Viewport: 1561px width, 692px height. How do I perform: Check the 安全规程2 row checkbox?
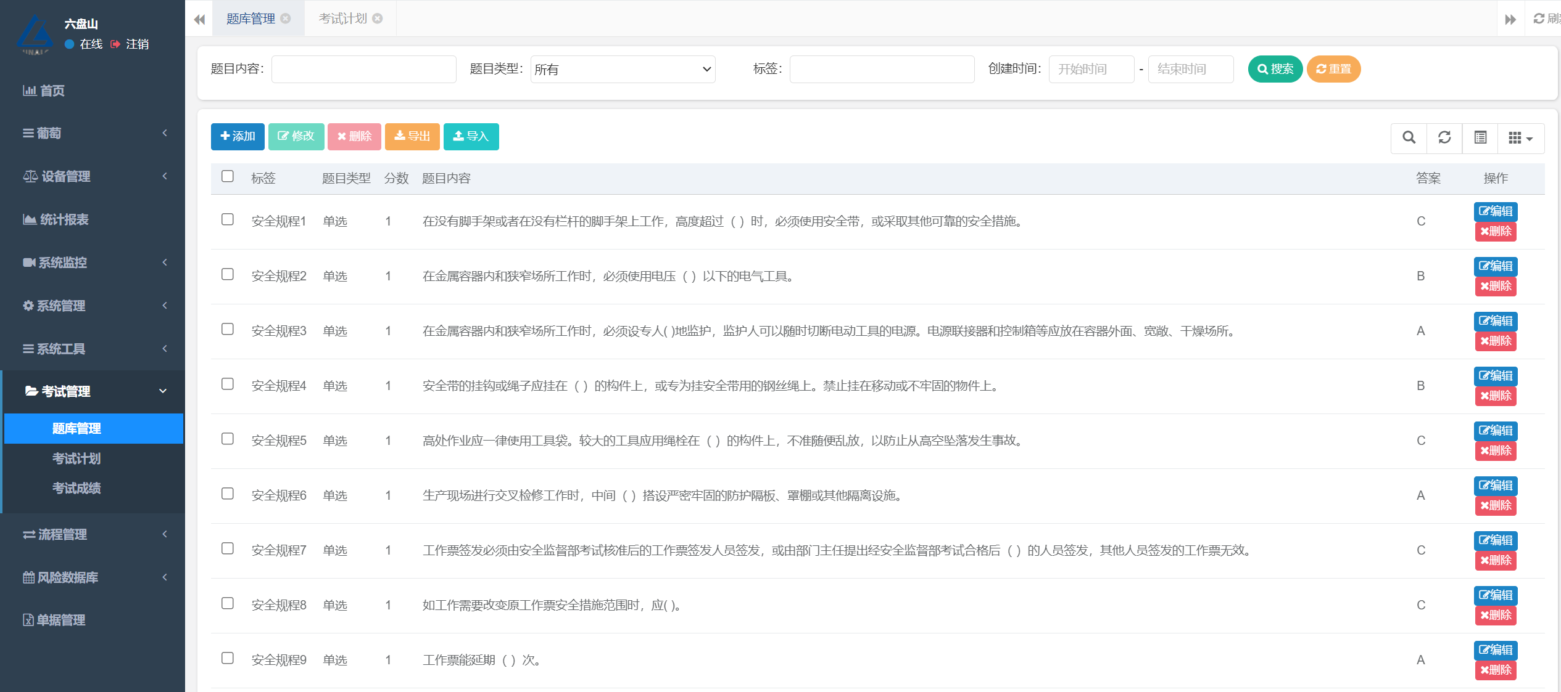pos(228,274)
